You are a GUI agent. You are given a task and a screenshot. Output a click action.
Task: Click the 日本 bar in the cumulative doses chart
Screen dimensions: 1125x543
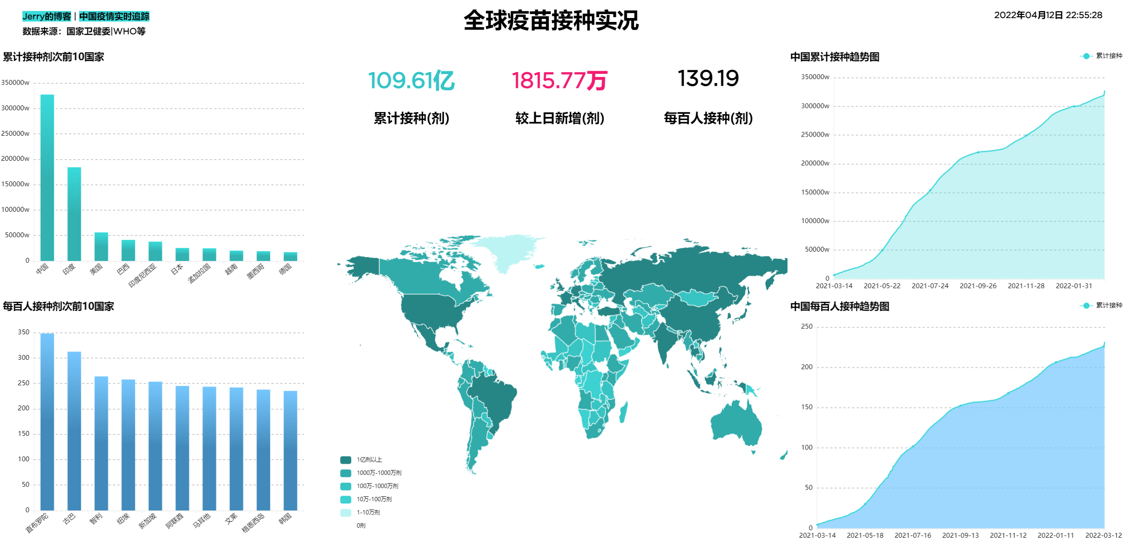click(x=182, y=254)
